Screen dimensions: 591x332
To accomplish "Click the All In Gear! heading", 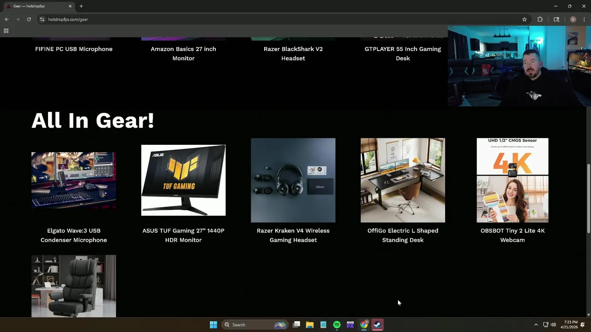I will click(x=93, y=120).
